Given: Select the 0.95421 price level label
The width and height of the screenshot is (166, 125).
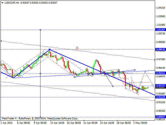Looking at the screenshot, I should tap(161, 73).
